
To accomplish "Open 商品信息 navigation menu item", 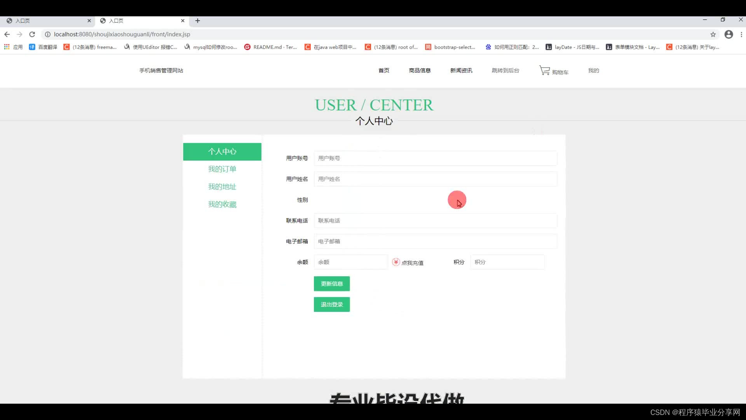I will point(420,70).
